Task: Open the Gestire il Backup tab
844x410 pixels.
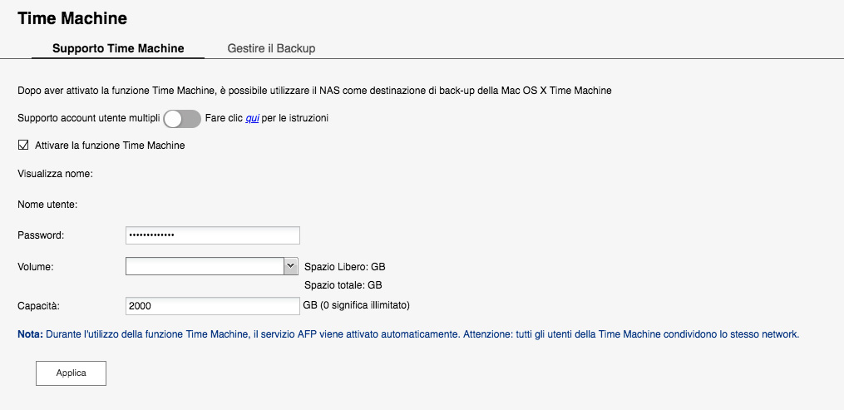Action: (x=271, y=48)
